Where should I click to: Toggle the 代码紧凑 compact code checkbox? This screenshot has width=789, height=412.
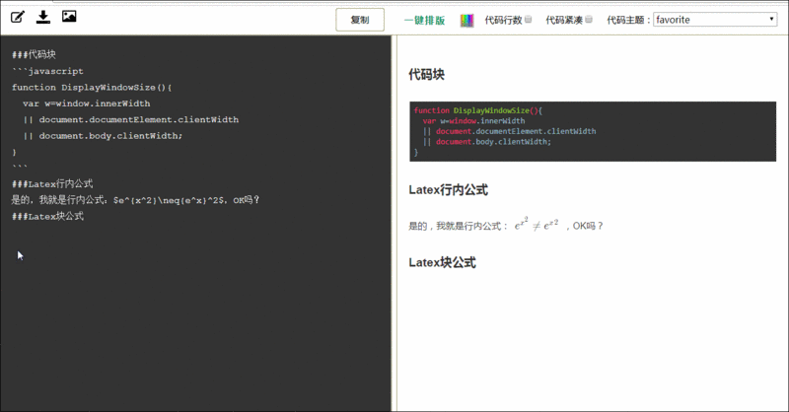click(x=589, y=20)
